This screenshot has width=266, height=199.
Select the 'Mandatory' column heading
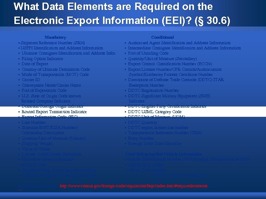pyautogui.click(x=55, y=37)
